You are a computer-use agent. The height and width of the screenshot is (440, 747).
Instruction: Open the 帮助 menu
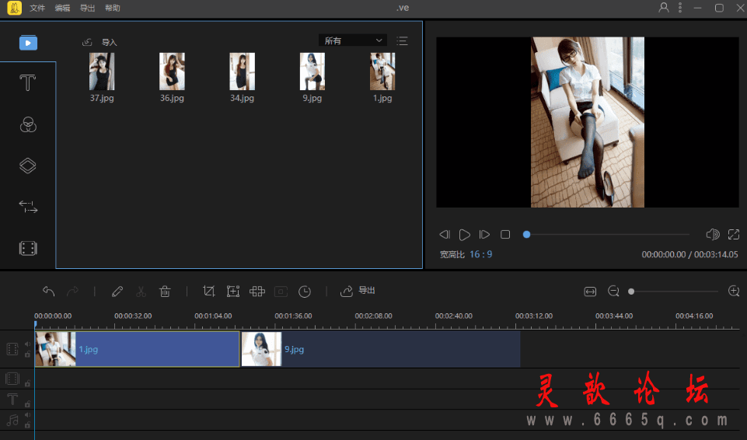tap(113, 8)
